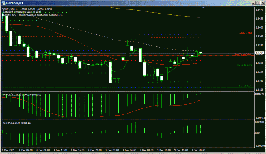Click the 0.00 OsMA scale value
This screenshot has height=154, width=266.
click(257, 133)
